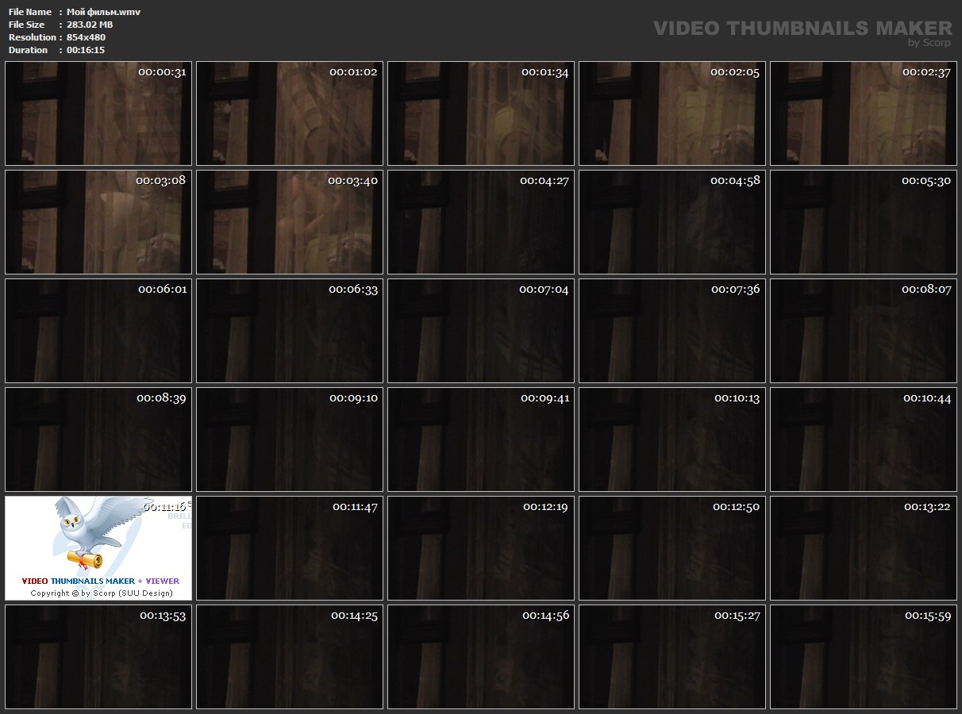
Task: Click the frame with timestamp 00:03:08
Action: coord(98,222)
